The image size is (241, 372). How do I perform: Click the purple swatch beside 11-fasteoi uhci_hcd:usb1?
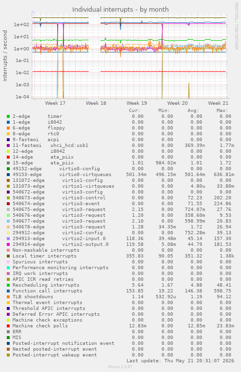(8, 146)
